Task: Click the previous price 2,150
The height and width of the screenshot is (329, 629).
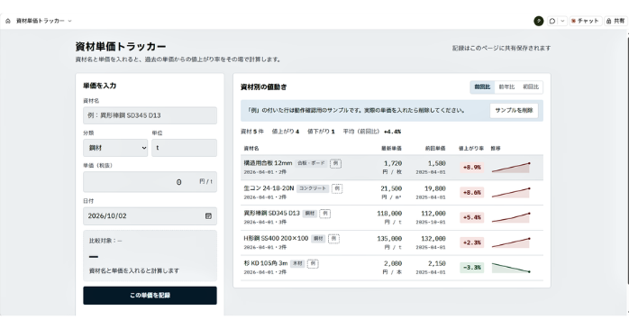Action: 436,263
